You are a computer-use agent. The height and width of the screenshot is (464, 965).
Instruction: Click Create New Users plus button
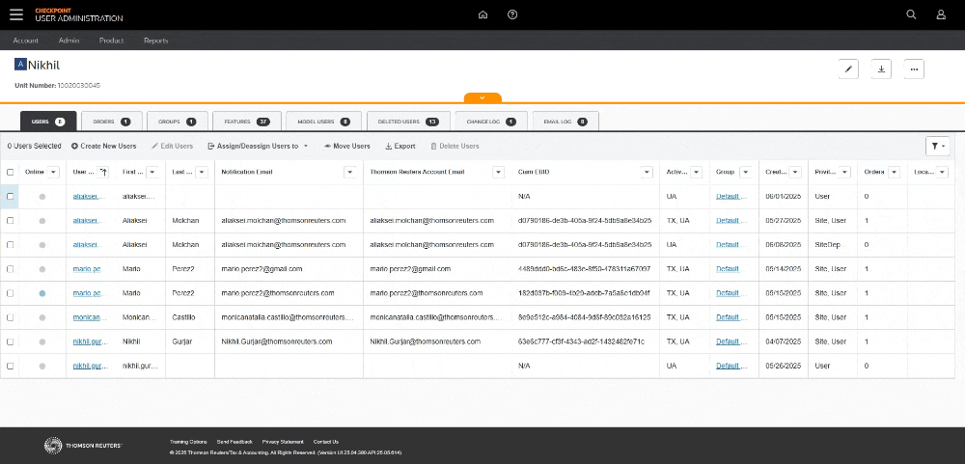[x=103, y=147]
